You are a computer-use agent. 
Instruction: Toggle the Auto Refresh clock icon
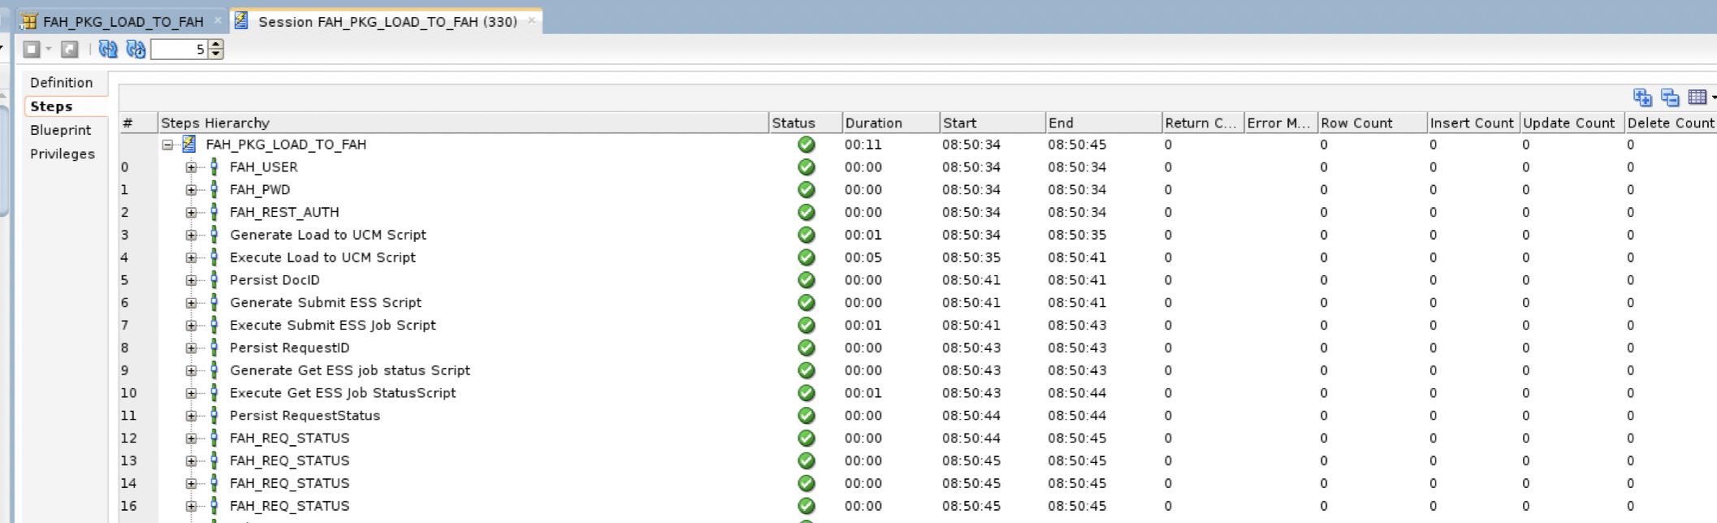(x=136, y=50)
